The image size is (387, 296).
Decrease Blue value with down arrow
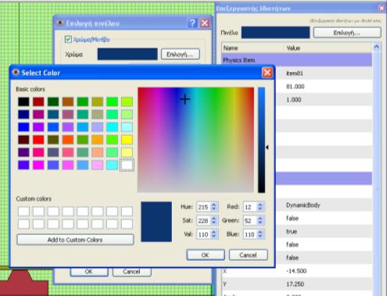click(x=260, y=237)
